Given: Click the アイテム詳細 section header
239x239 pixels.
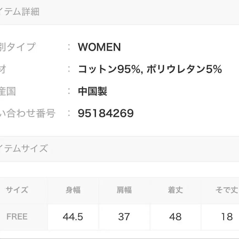Looking at the screenshot, I should point(20,12).
